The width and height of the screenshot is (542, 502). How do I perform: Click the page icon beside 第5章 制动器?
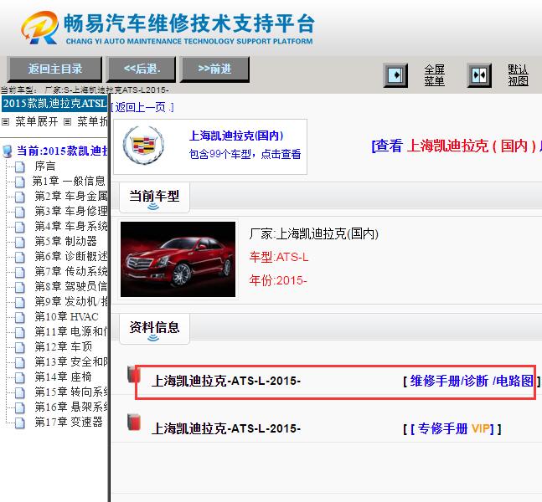[20, 242]
